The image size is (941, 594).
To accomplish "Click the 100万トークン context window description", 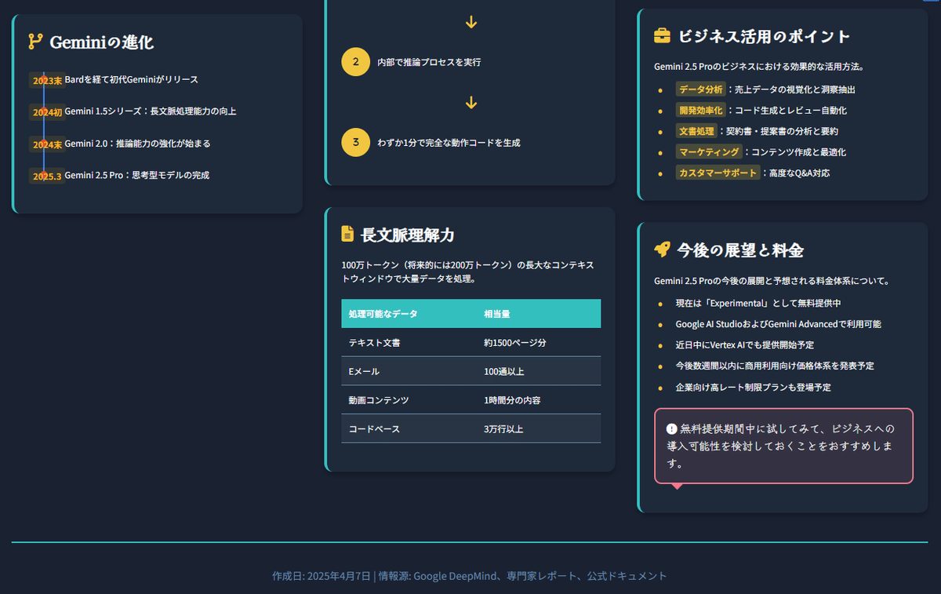I will point(469,272).
